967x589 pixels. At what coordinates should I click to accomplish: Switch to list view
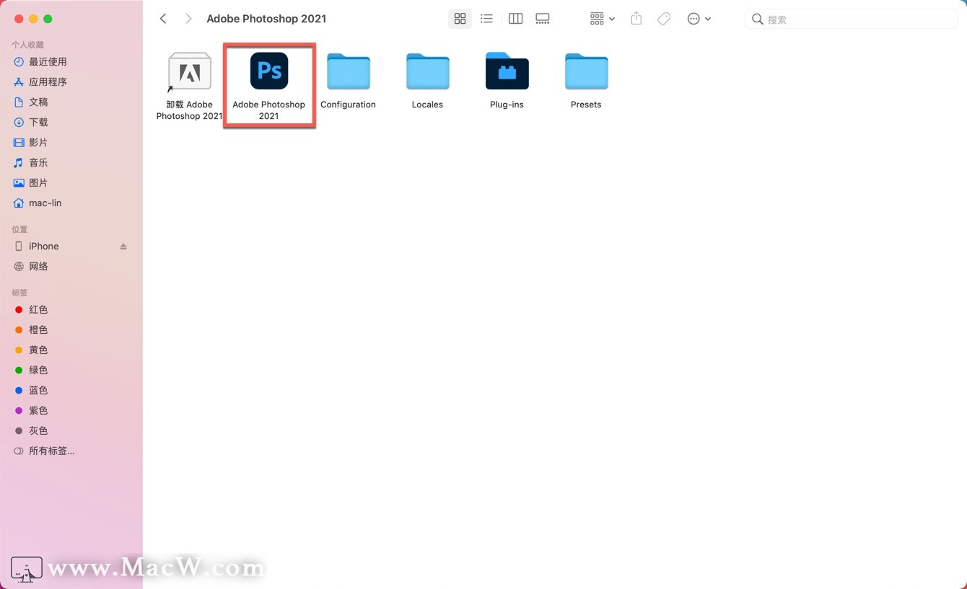486,19
